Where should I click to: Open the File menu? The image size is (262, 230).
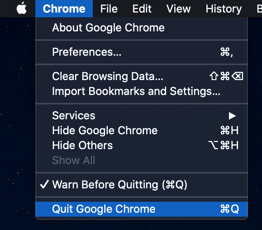[109, 9]
